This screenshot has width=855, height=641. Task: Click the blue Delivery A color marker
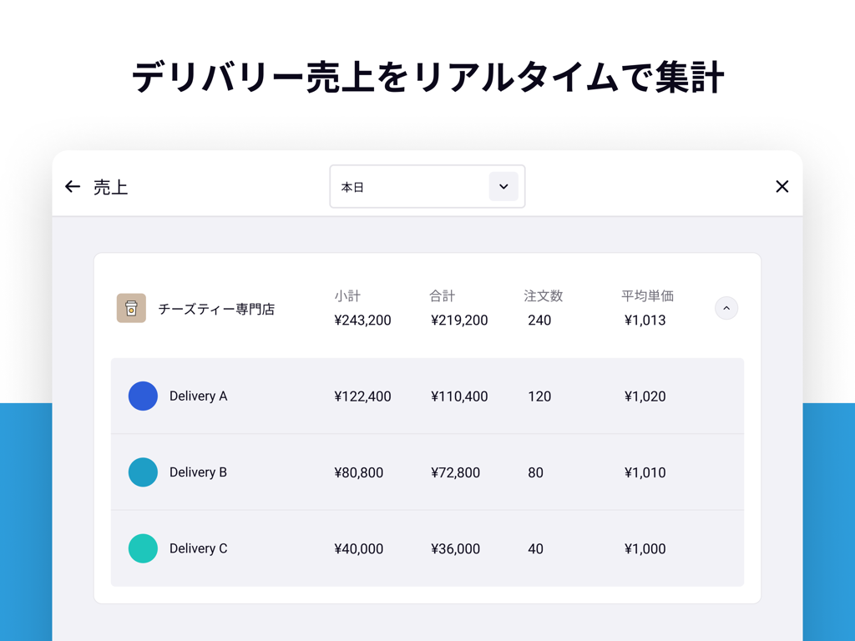(143, 396)
